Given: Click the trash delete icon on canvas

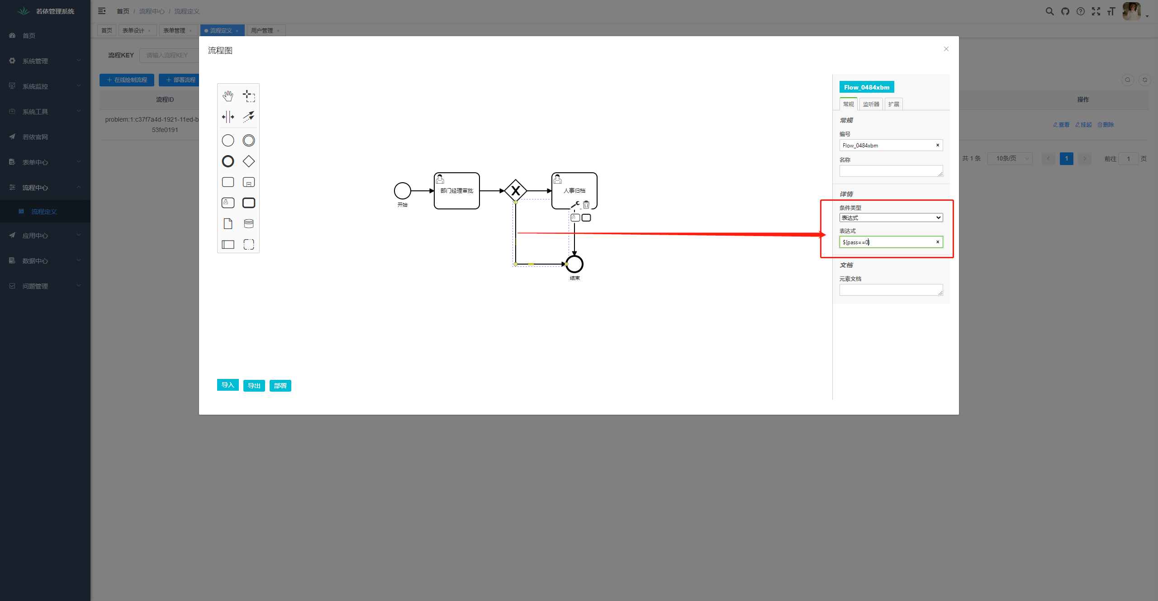Looking at the screenshot, I should point(586,205).
